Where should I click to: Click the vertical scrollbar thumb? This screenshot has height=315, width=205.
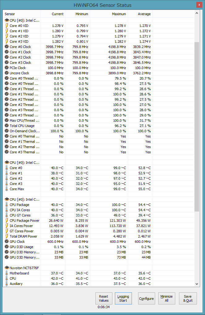click(197, 127)
